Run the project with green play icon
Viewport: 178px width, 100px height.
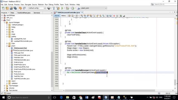(62, 8)
